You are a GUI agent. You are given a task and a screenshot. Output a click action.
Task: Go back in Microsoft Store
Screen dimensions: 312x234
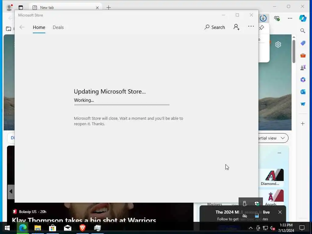click(22, 27)
